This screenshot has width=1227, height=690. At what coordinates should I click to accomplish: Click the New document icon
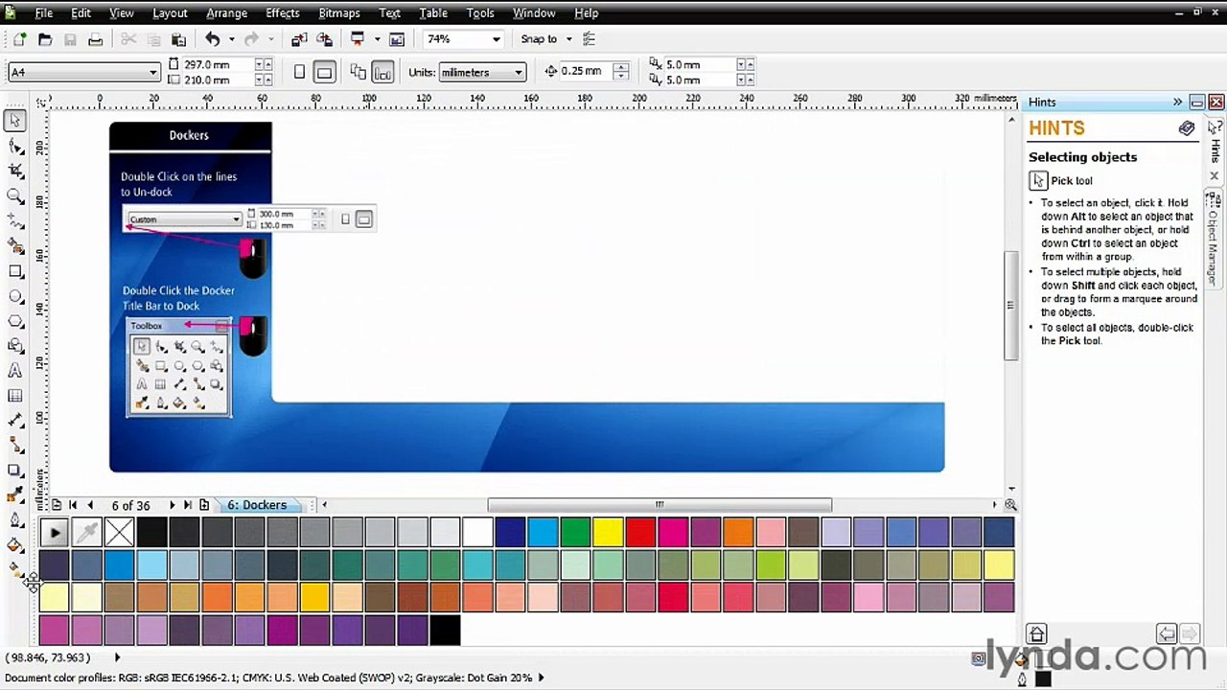click(x=19, y=39)
